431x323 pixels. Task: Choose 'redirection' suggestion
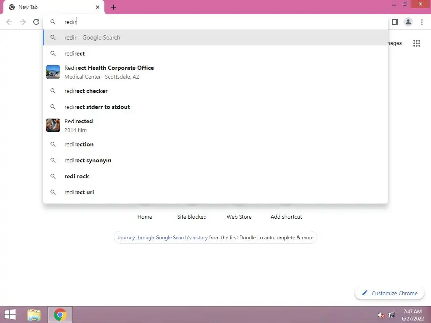coord(215,145)
